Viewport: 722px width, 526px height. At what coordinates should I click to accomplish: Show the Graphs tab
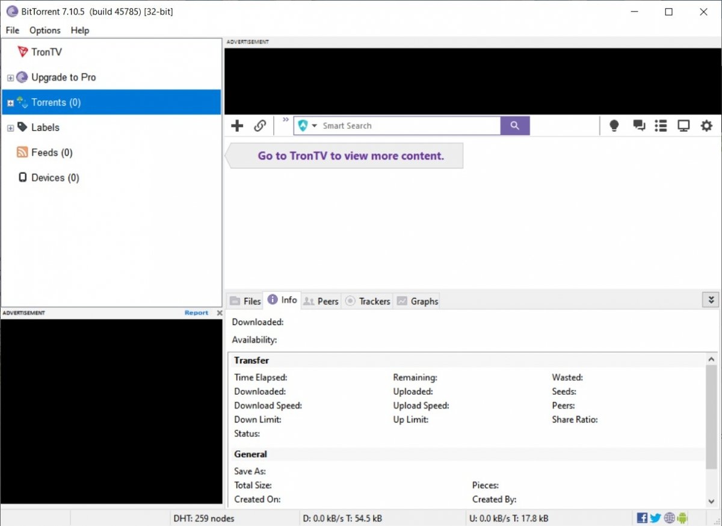[x=417, y=301]
